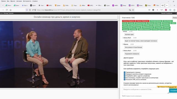Click user name Сергей Скорбунов in top bar
The width and height of the screenshot is (177, 99).
pyautogui.click(x=166, y=13)
